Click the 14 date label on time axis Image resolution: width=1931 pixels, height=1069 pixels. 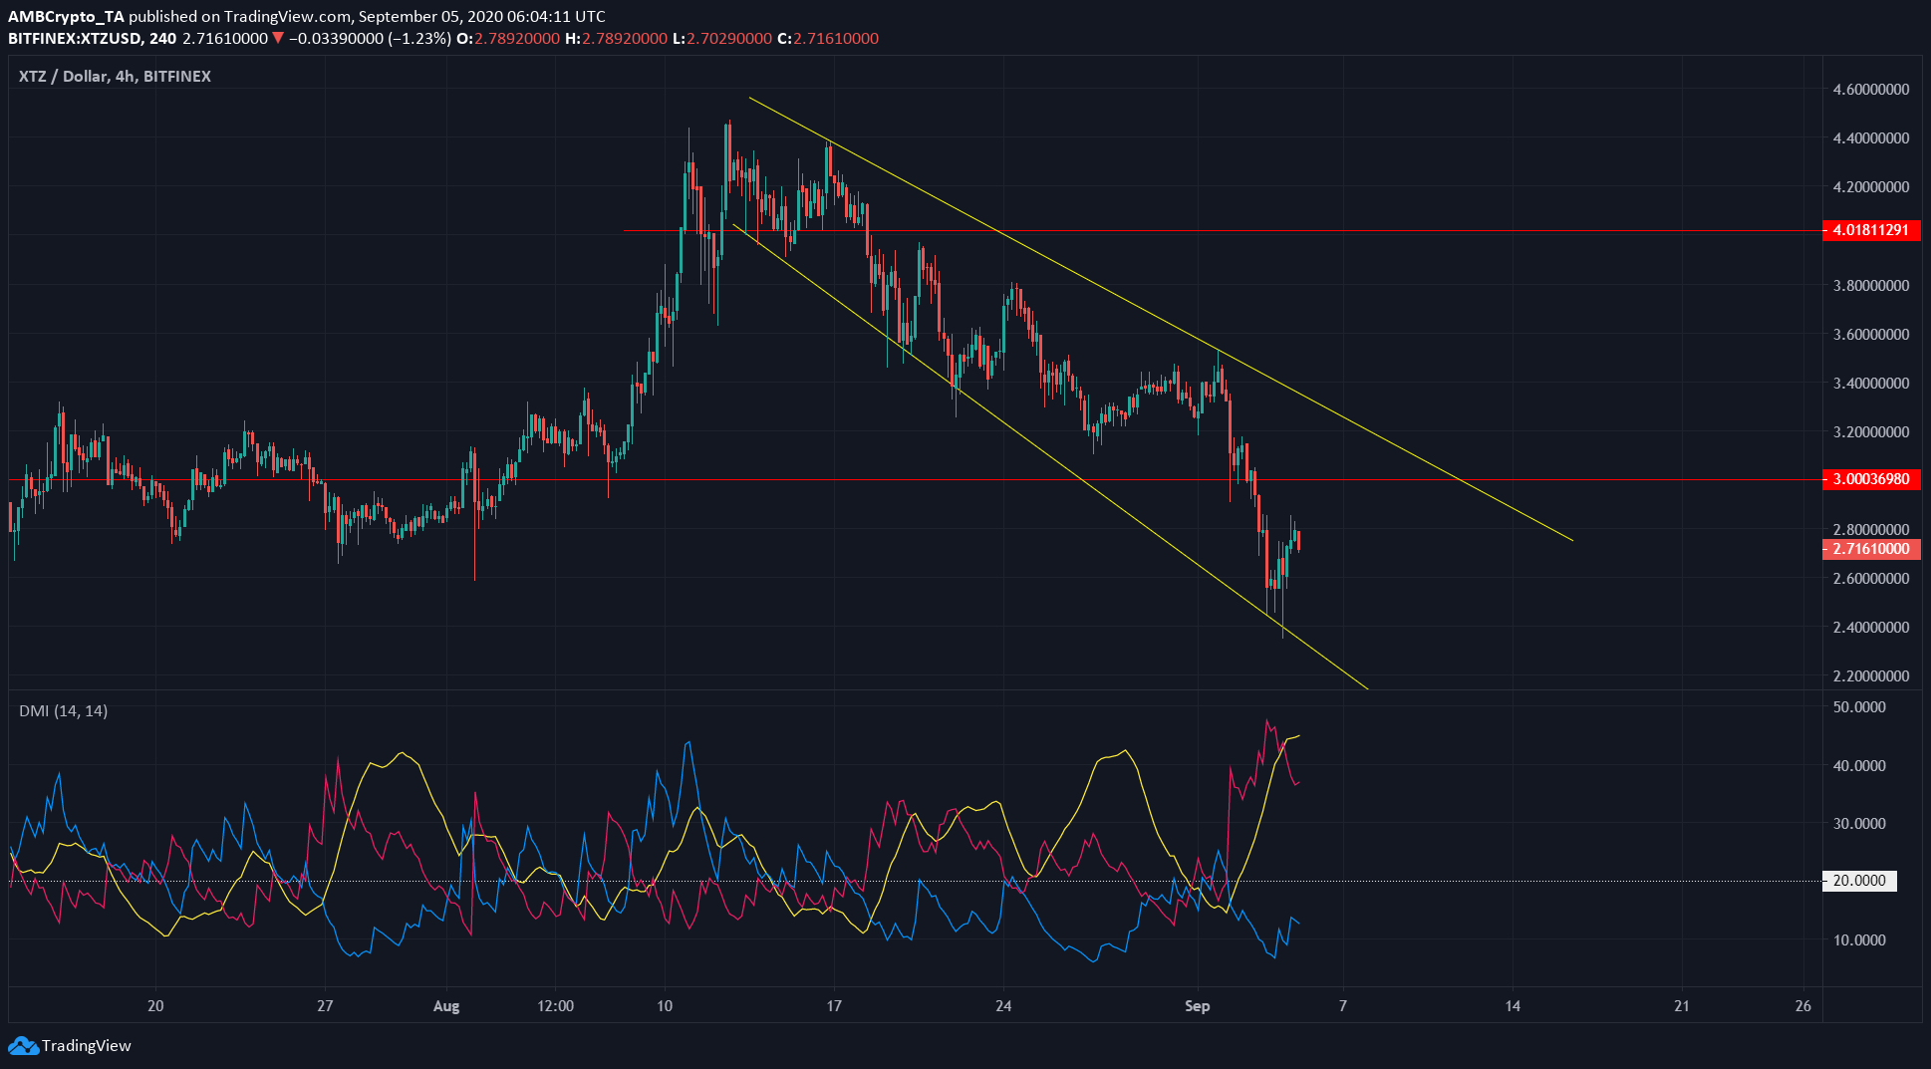coord(1513,1005)
